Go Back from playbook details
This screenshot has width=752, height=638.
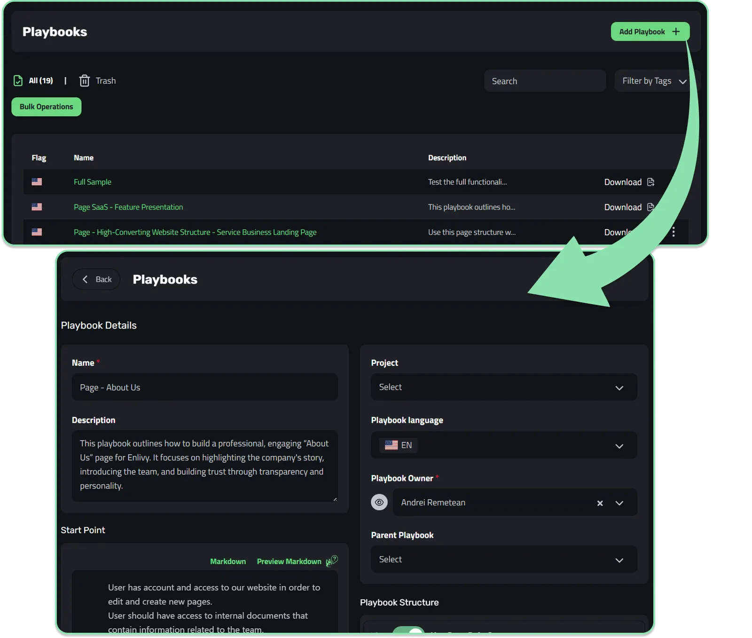[x=96, y=279]
